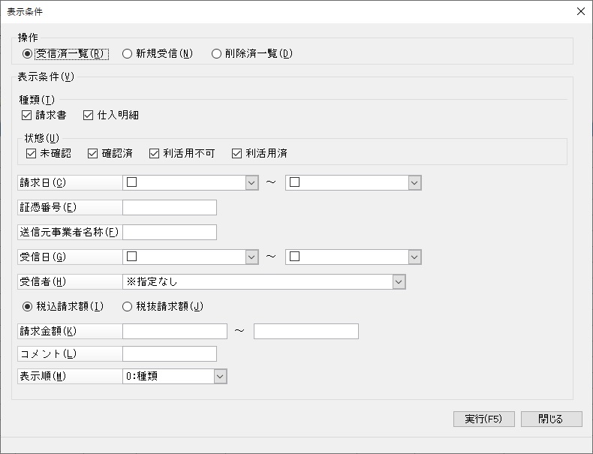Uncheck the 未確認 status checkbox
593x454 pixels.
pos(31,154)
